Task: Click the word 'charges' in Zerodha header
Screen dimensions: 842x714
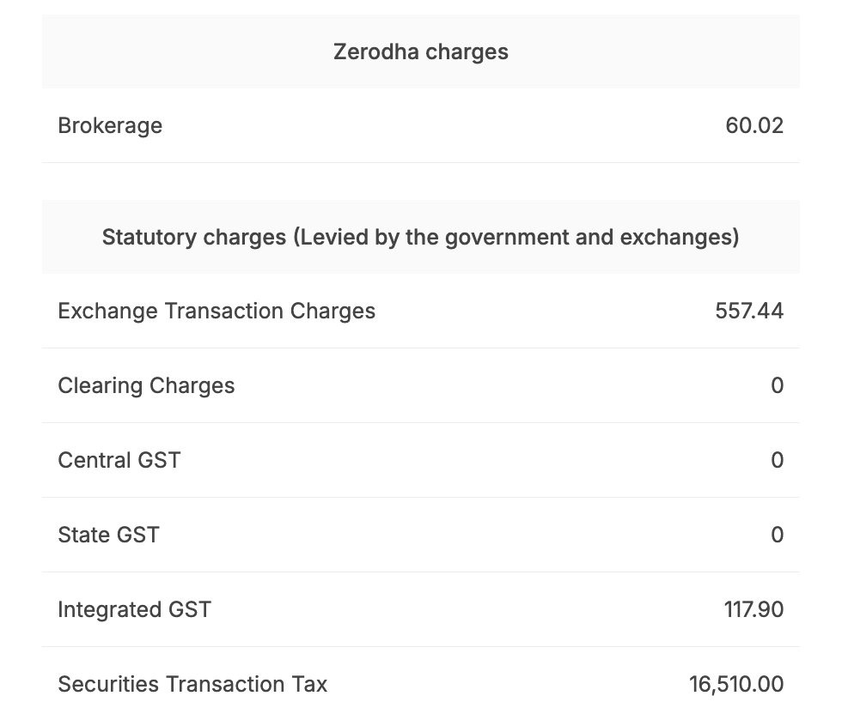Action: [x=467, y=51]
